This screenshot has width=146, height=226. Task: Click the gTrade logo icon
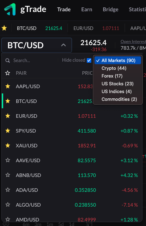point(10,10)
